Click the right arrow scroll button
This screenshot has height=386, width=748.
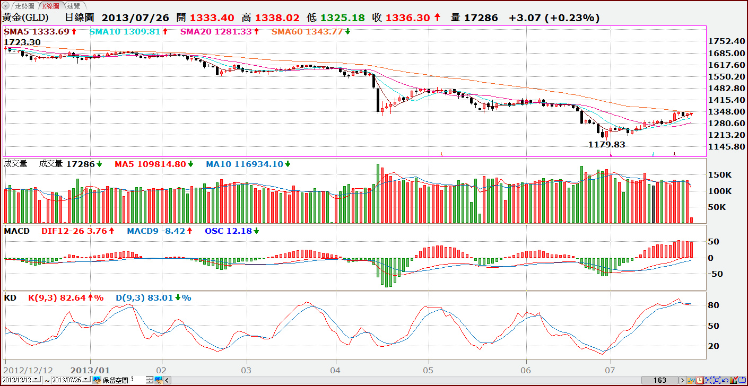pyautogui.click(x=683, y=380)
